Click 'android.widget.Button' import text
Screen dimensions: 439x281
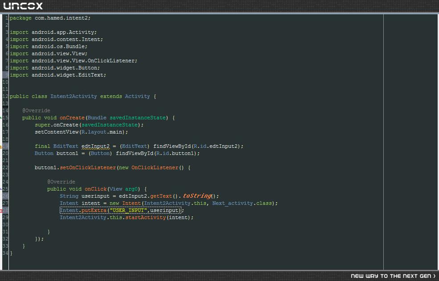[x=64, y=68]
